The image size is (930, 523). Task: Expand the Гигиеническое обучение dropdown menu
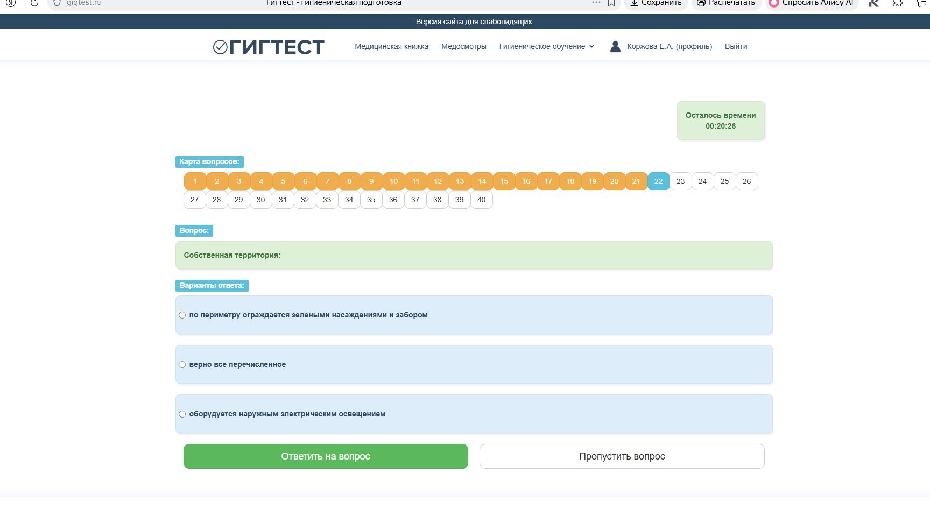(x=547, y=47)
